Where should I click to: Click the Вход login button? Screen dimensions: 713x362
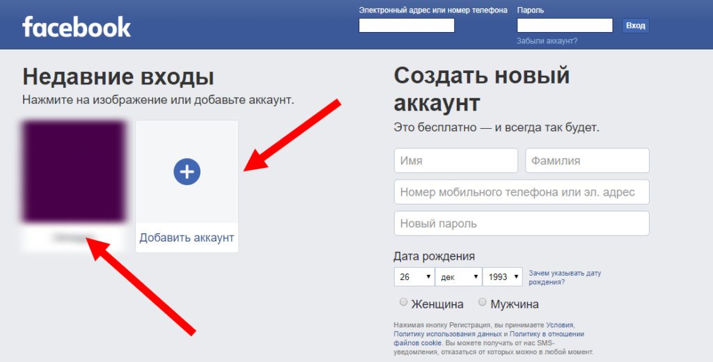tap(635, 26)
